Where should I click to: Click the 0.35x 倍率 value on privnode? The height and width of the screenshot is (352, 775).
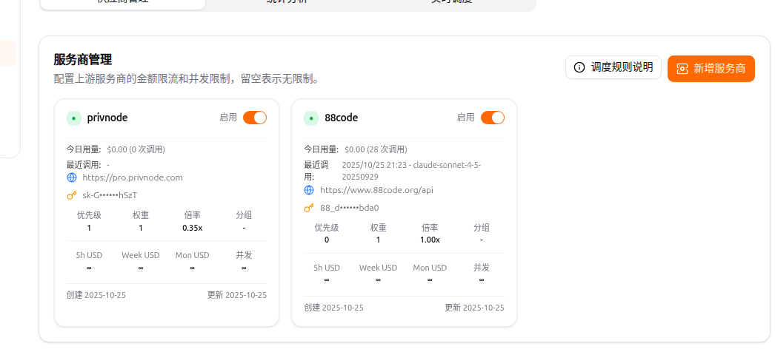(x=192, y=229)
